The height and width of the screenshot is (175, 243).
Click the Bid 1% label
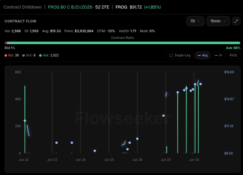pyautogui.click(x=10, y=48)
